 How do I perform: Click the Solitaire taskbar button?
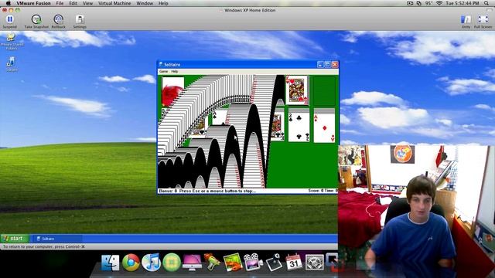(56, 239)
